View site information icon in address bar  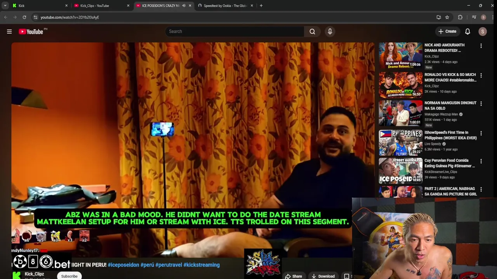tap(35, 17)
